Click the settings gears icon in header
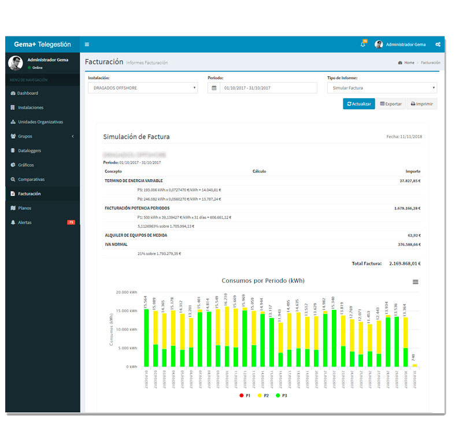 pos(438,45)
